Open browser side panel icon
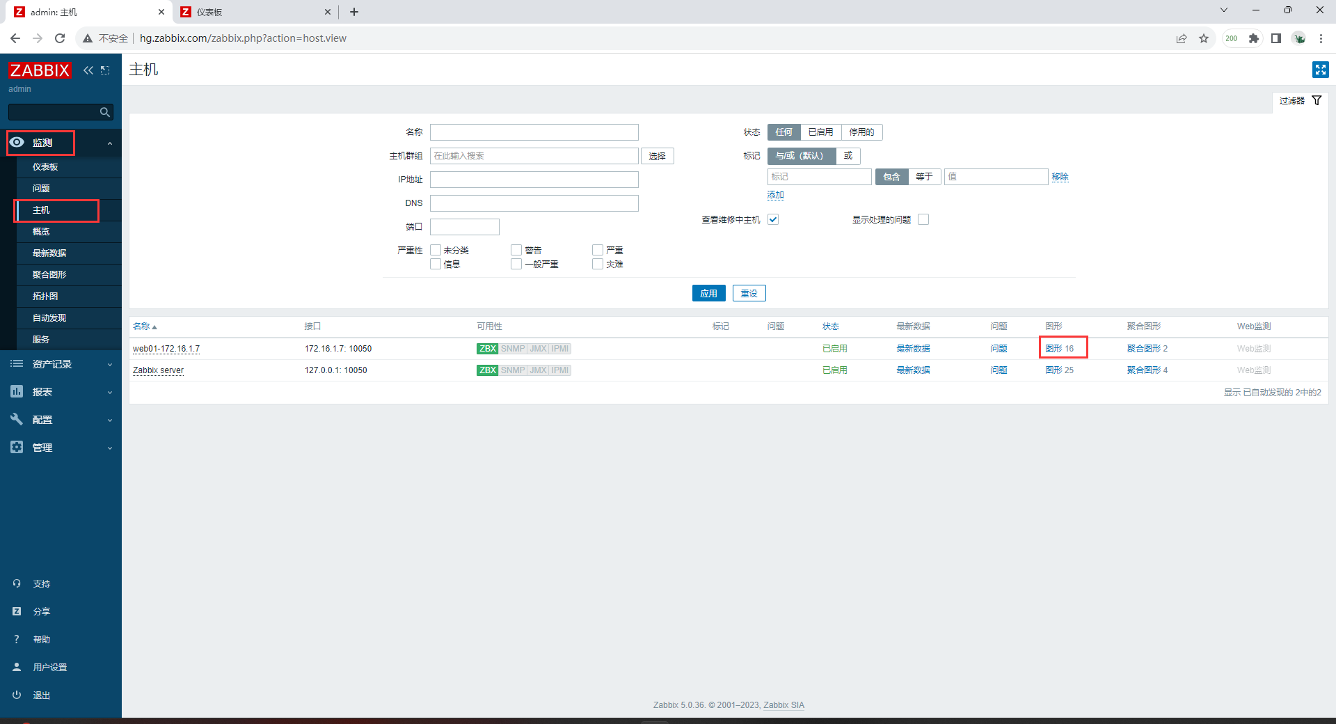This screenshot has width=1336, height=724. [1276, 38]
